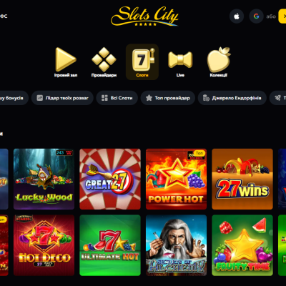Launch the Ultimate Hot slot game

tap(110, 245)
